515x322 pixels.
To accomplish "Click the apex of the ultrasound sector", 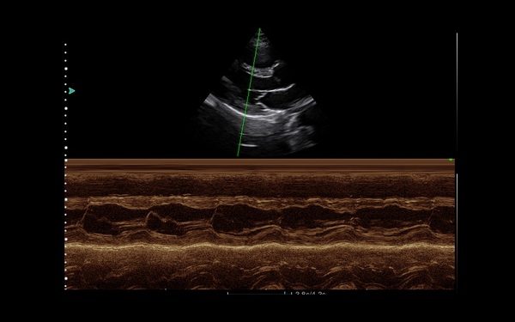I will pos(259,29).
